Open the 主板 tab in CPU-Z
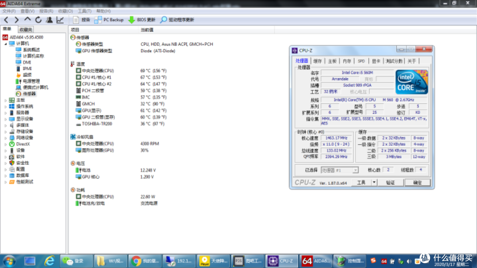477x268 pixels. click(332, 61)
